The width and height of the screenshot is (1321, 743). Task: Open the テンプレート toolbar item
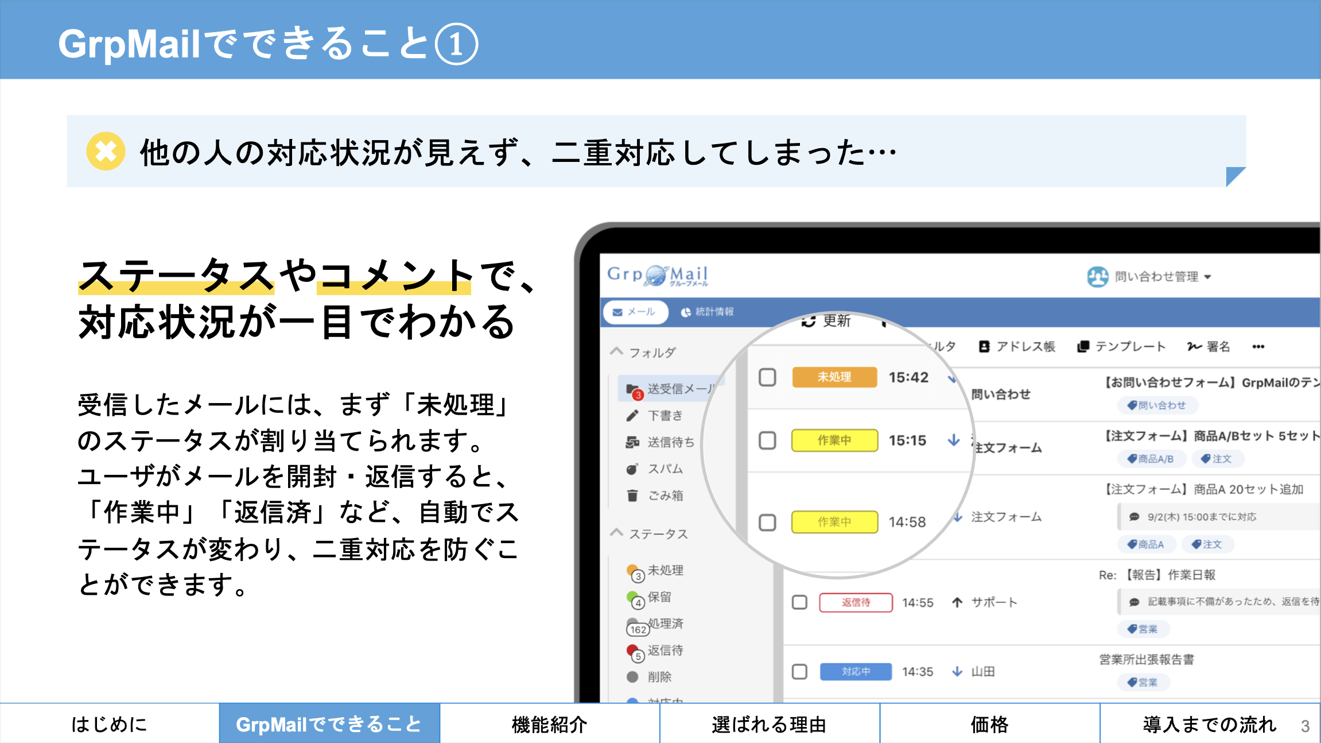(x=1121, y=346)
